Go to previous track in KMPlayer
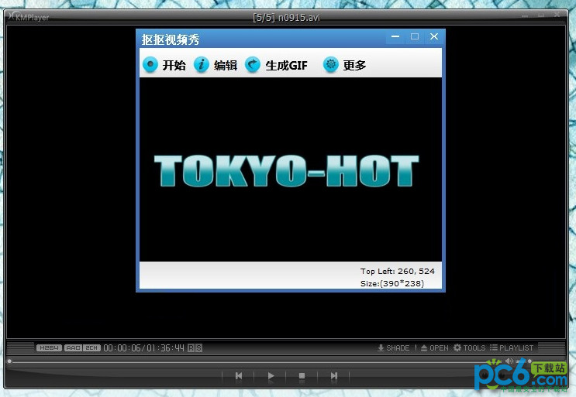 [x=239, y=376]
